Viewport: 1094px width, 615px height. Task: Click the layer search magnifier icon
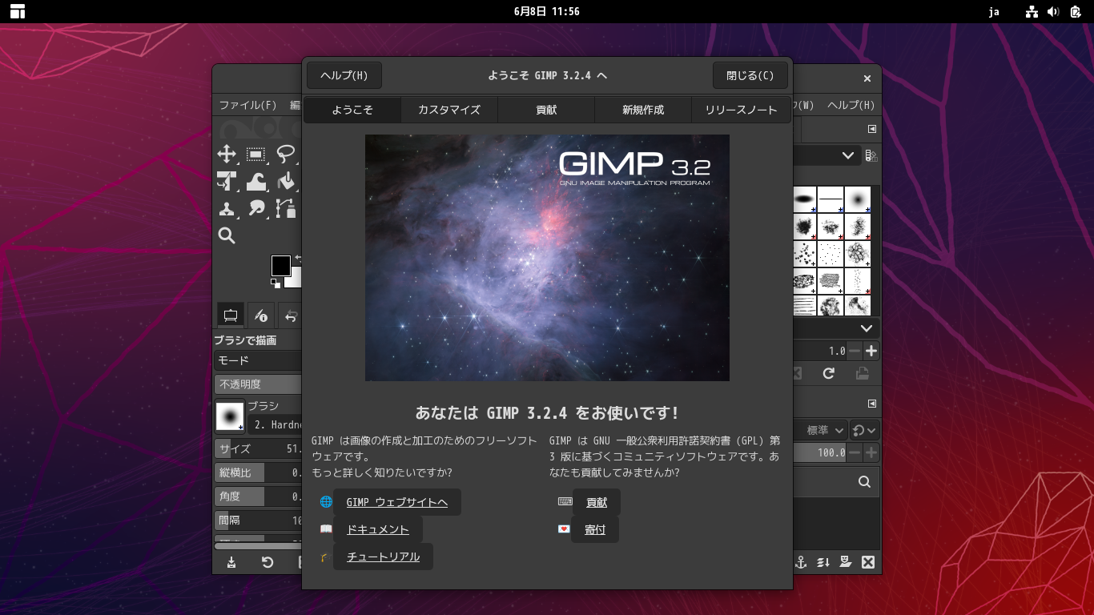pos(864,482)
